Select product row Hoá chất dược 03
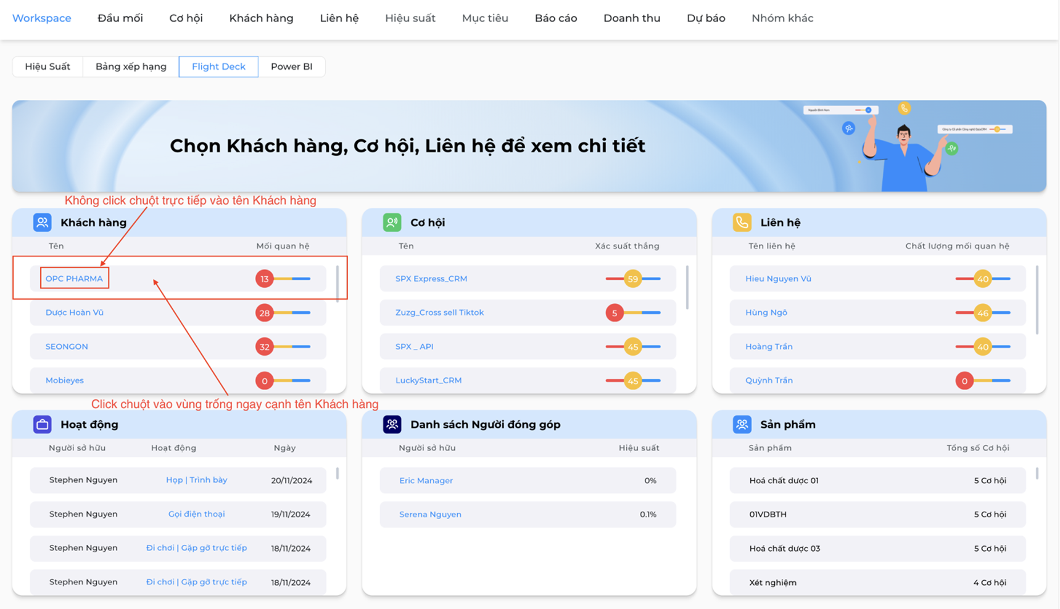This screenshot has height=609, width=1060. pos(877,548)
